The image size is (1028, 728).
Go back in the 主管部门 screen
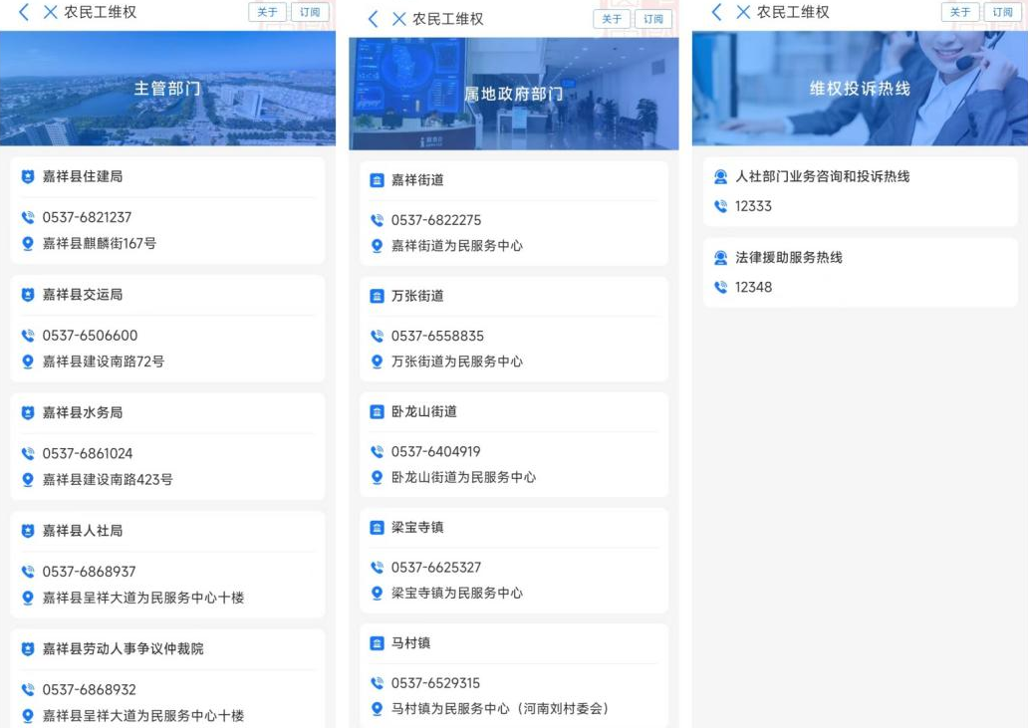click(24, 12)
